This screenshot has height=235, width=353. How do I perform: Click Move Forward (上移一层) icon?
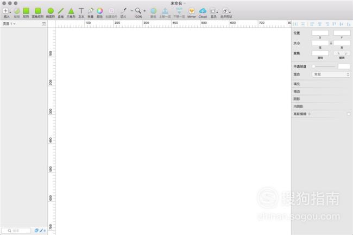coord(165,11)
